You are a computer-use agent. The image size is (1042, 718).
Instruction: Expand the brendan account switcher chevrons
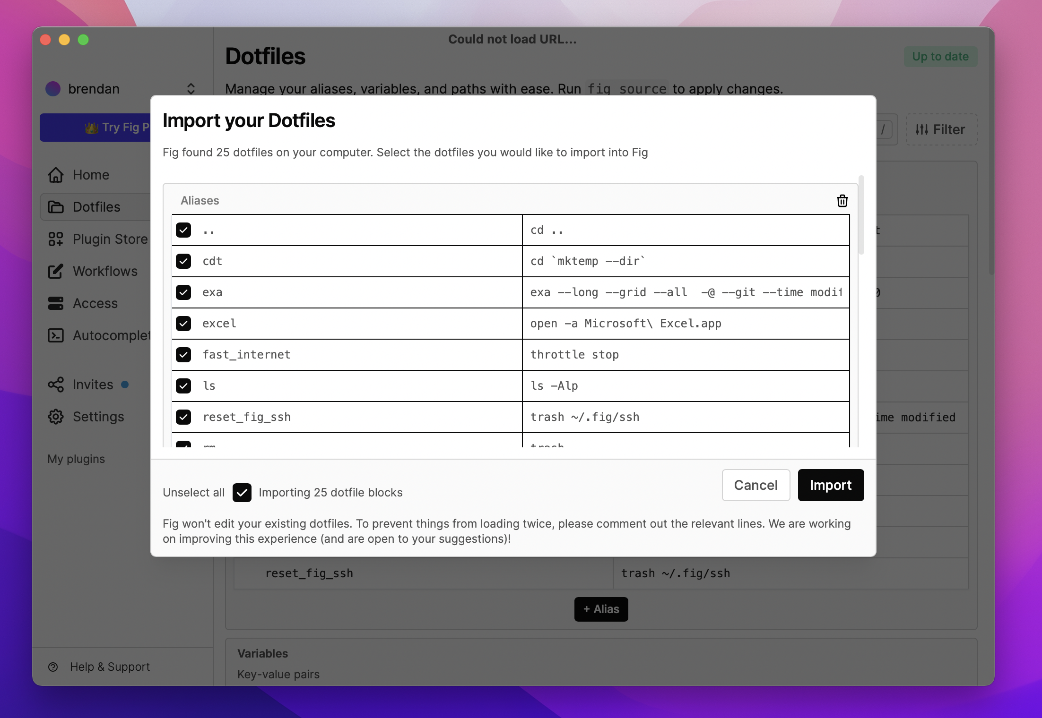coord(191,89)
